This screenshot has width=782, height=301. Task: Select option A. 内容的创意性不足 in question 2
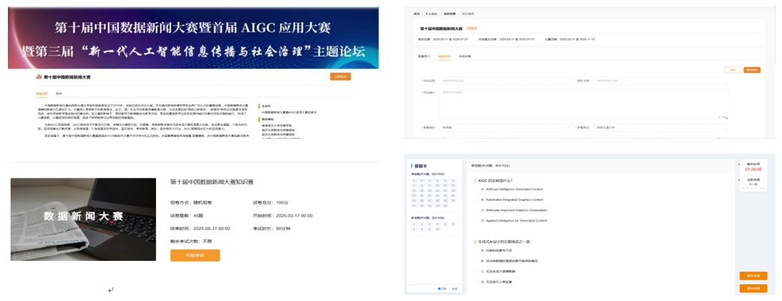[x=477, y=250]
